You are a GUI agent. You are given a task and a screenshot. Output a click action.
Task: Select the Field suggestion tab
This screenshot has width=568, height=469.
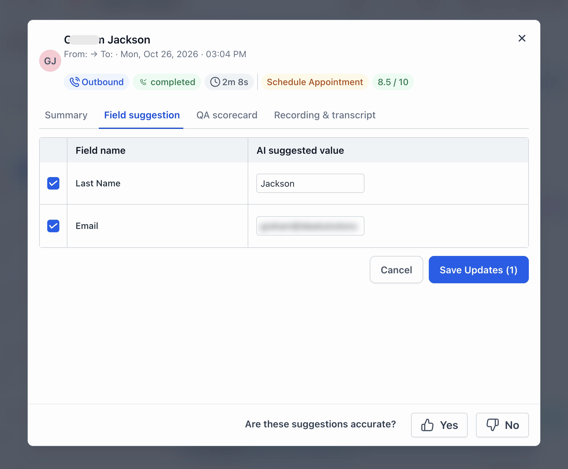[x=142, y=115]
